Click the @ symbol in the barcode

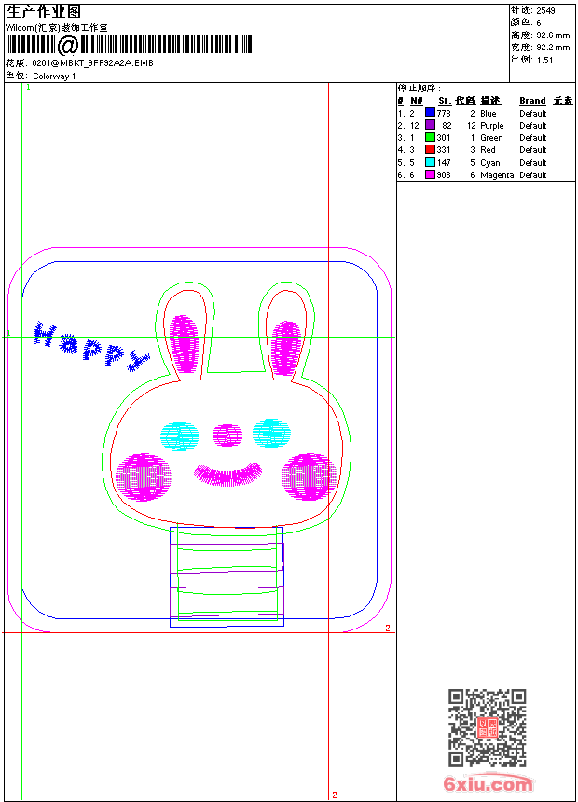pos(68,45)
